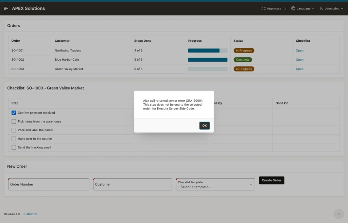
Task: Open the demo_dev user menu
Action: pyautogui.click(x=331, y=8)
